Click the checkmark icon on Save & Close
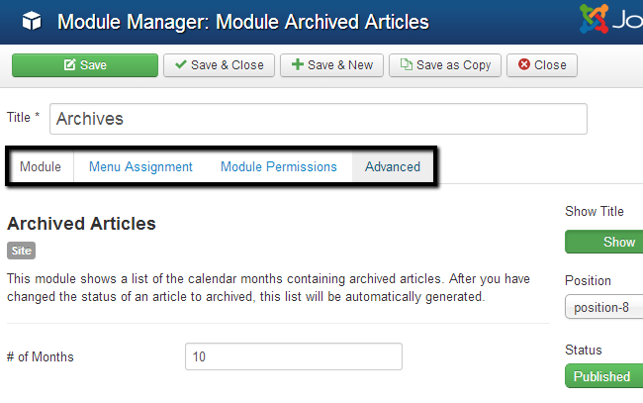 (x=180, y=65)
